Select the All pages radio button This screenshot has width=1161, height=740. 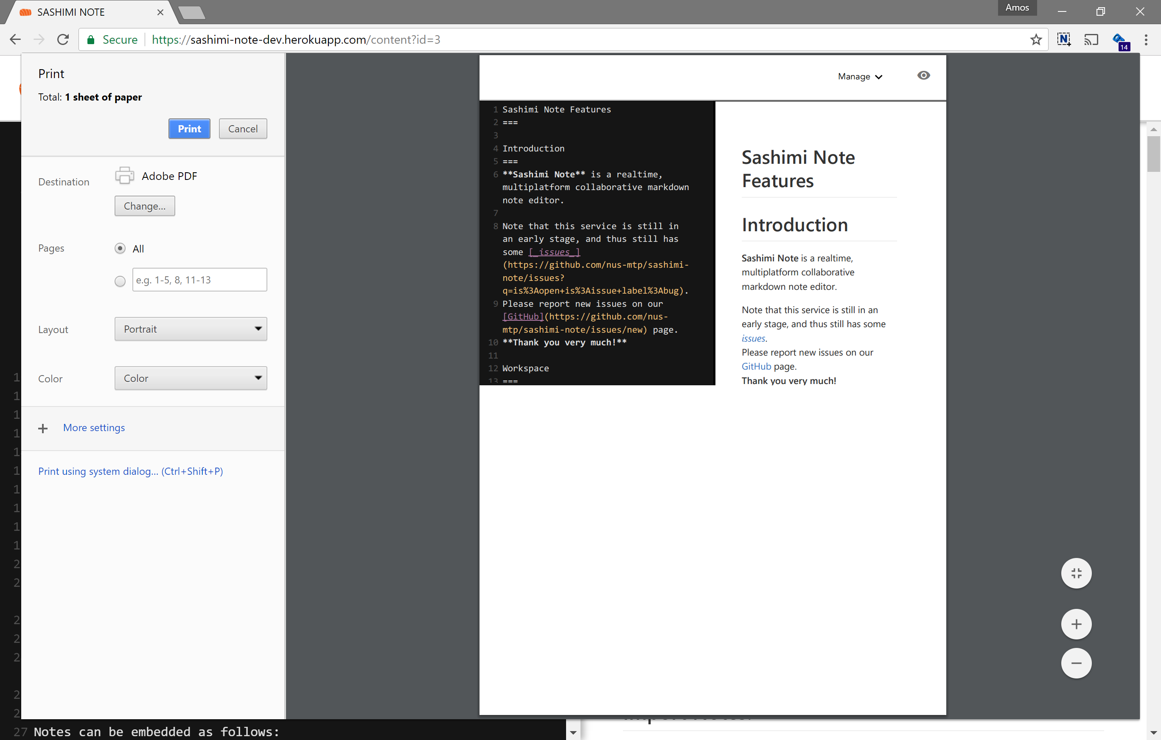pos(120,249)
